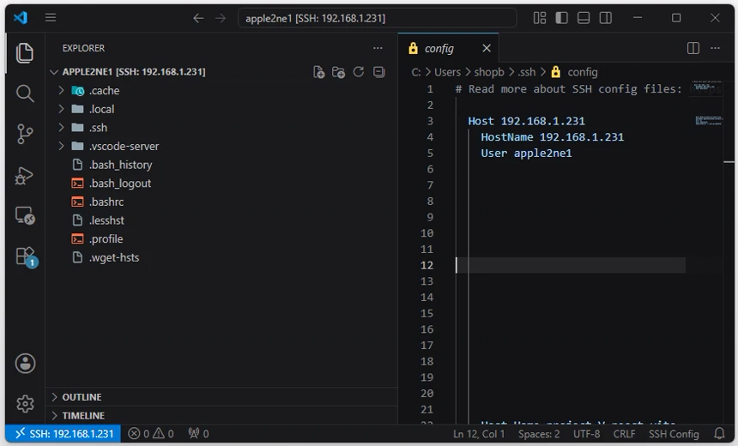Screen dimensions: 738x446
Task: Open the Search view icon
Action: point(25,93)
